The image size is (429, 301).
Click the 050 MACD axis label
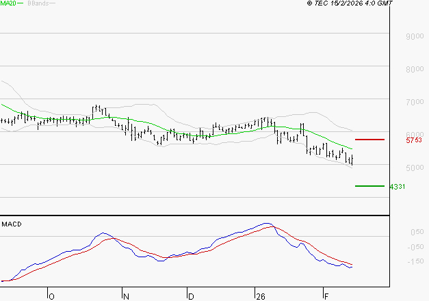pyautogui.click(x=417, y=232)
